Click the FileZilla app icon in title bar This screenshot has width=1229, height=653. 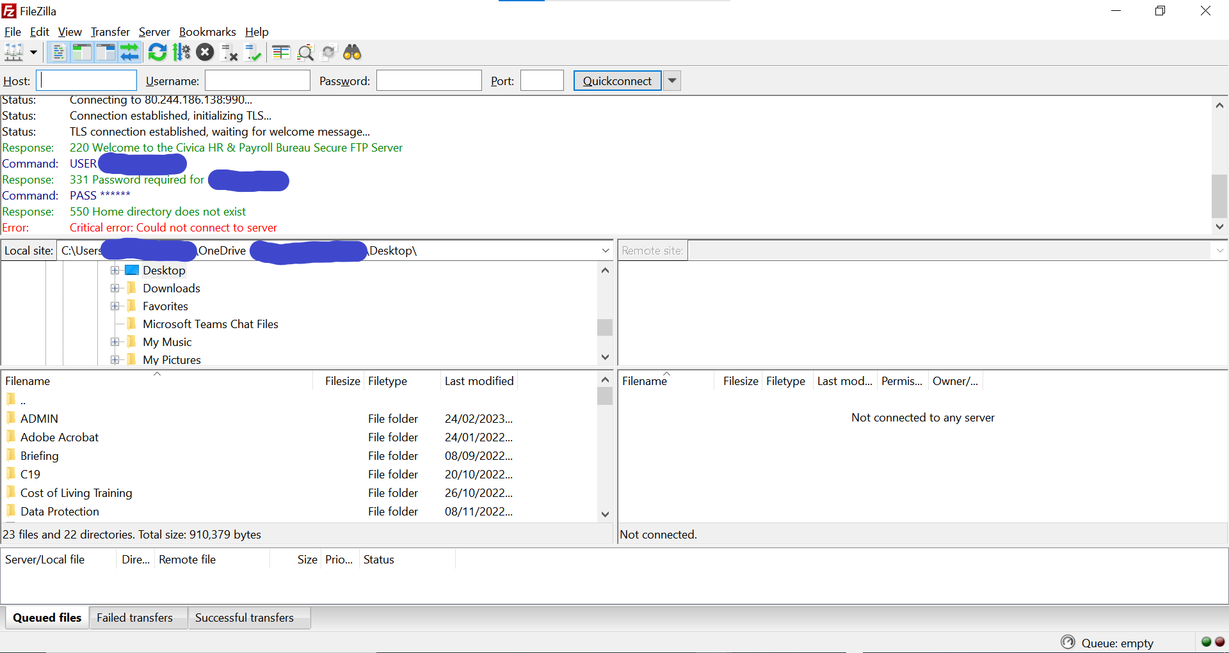[x=9, y=11]
